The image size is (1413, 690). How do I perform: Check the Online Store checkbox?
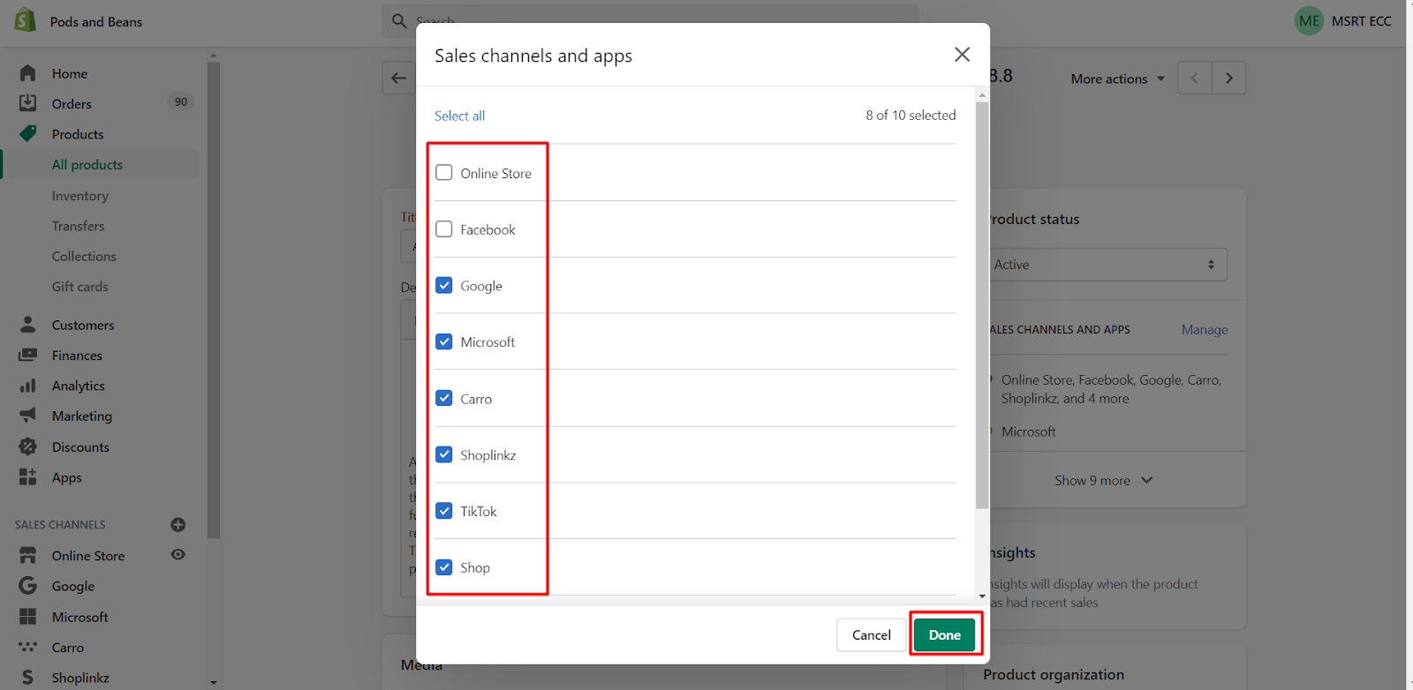pyautogui.click(x=444, y=173)
